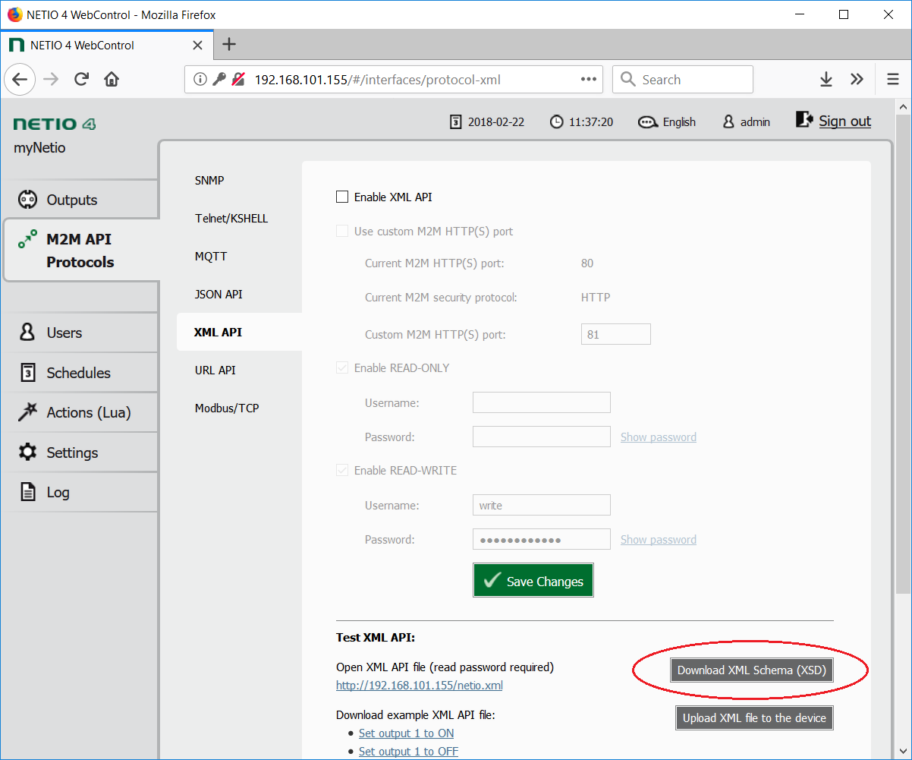Click the 2018-02-22 date text
Screen dimensions: 912x760
496,122
